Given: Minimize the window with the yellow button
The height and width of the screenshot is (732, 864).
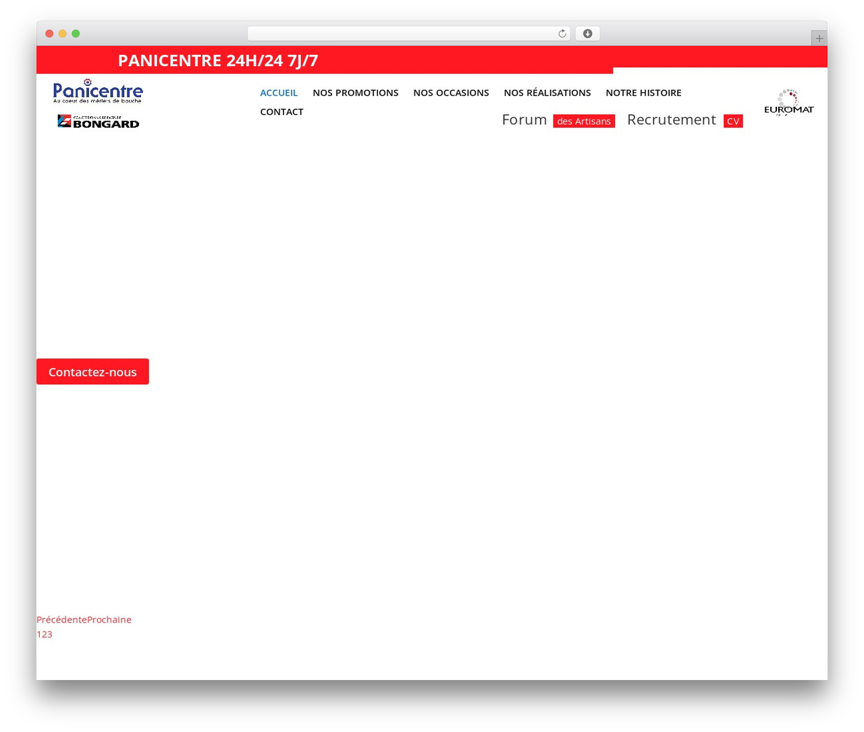Looking at the screenshot, I should tap(62, 34).
